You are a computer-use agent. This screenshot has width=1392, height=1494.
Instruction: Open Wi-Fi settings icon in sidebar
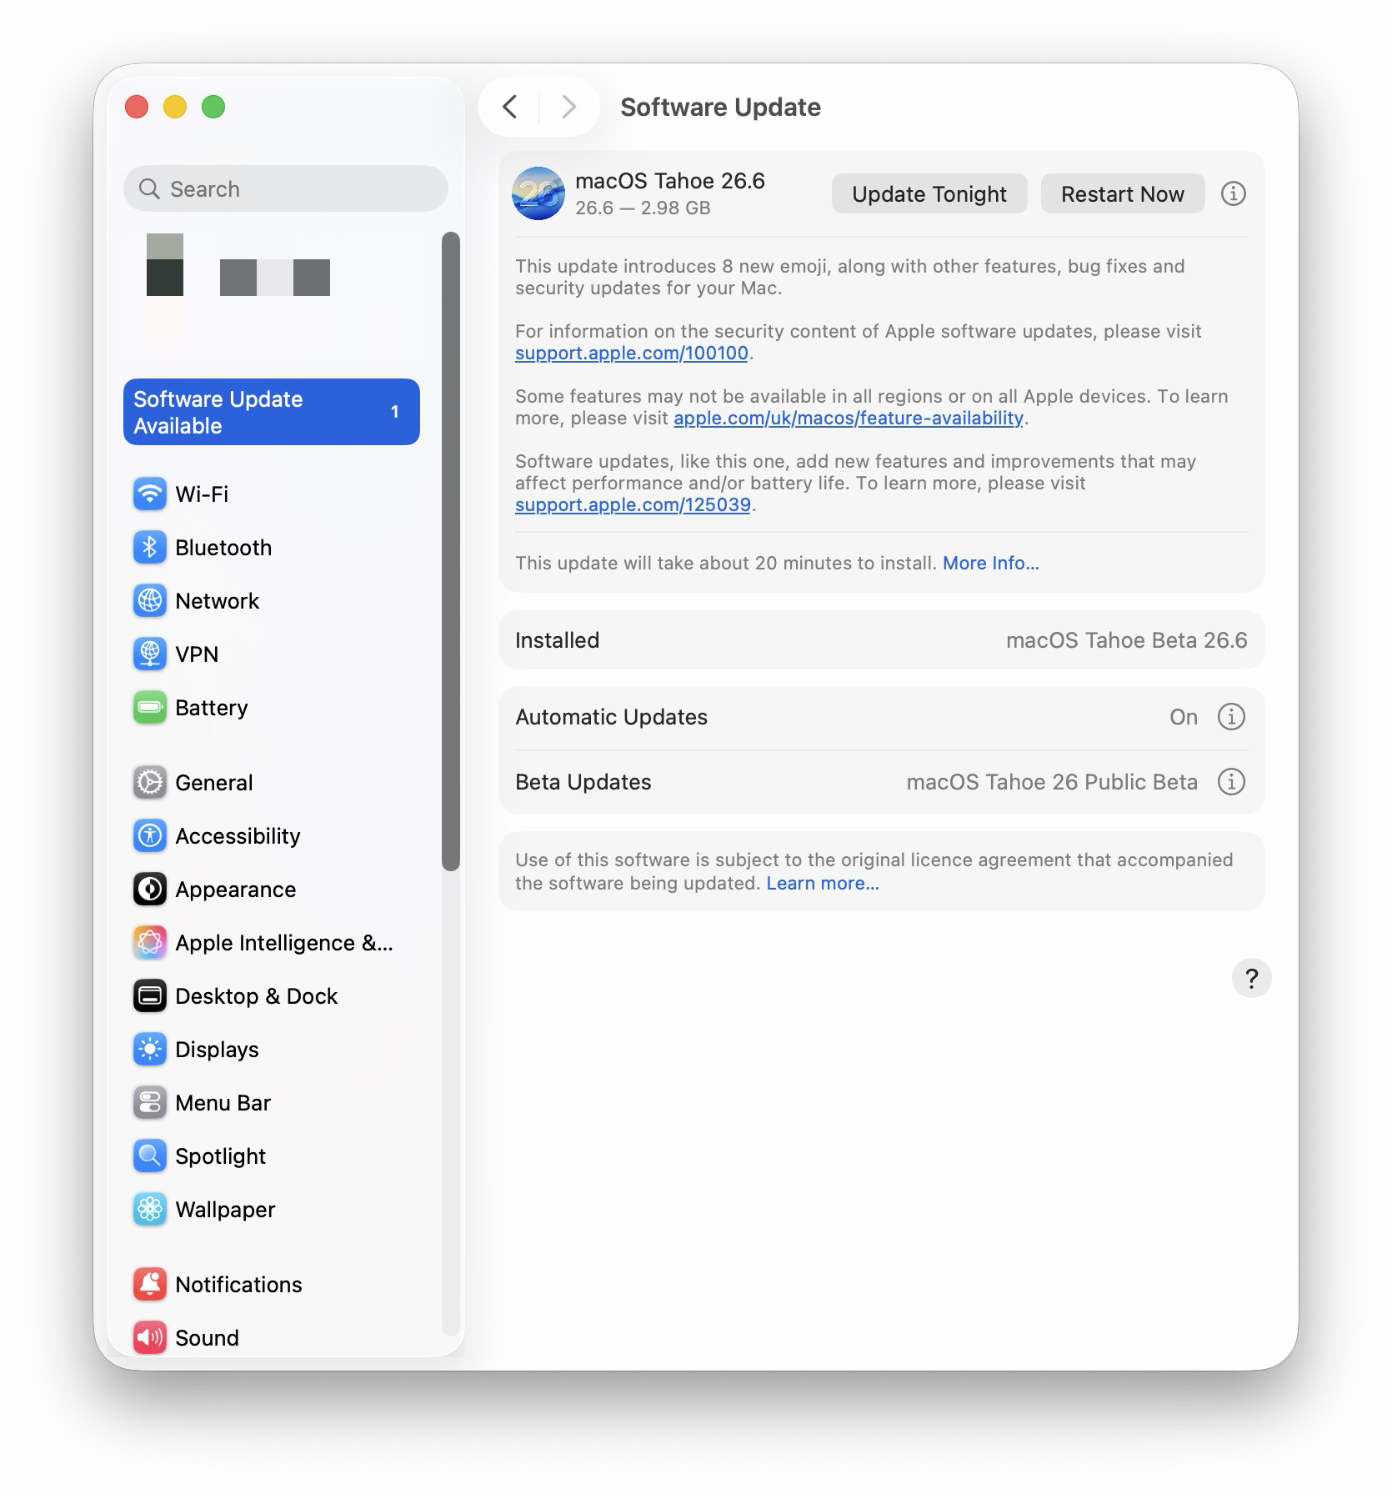click(x=150, y=494)
